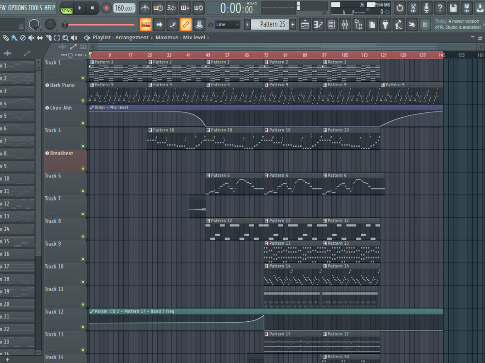Toggle the STEP mode radio button
The width and height of the screenshot is (485, 363).
[x=70, y=55]
